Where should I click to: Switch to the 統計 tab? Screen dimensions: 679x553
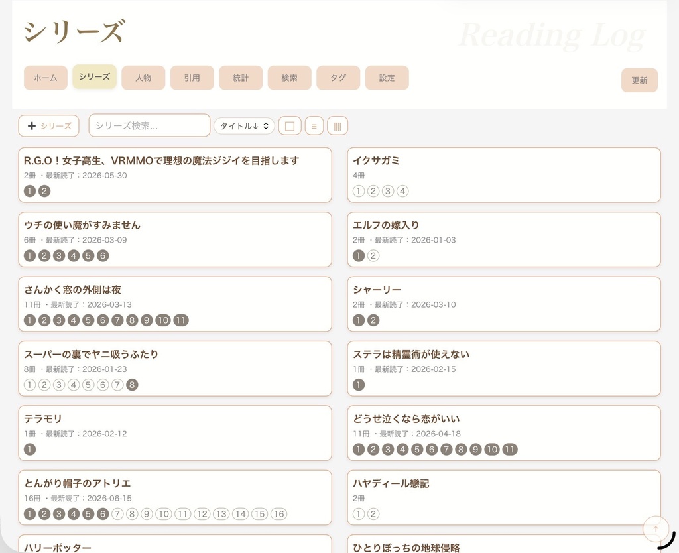tap(241, 78)
